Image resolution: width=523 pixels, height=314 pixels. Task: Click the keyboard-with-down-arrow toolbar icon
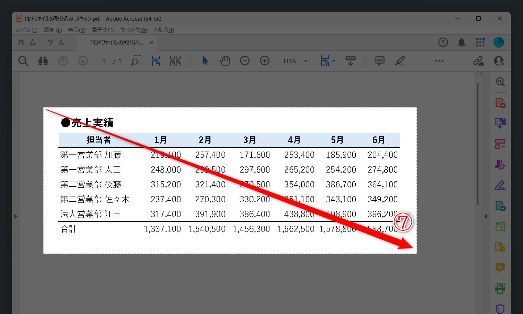click(350, 61)
